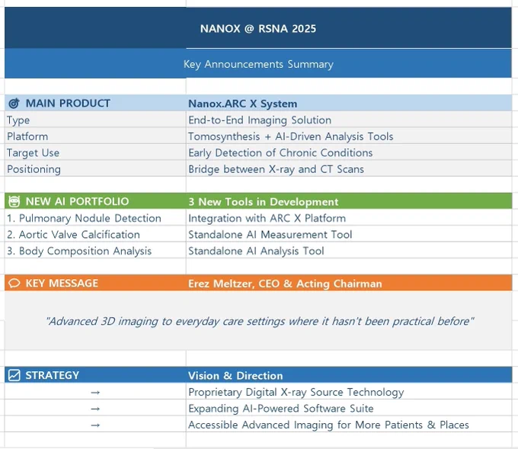Click the NEW AI PORTFOLIO header text
This screenshot has height=449, width=518.
point(77,201)
